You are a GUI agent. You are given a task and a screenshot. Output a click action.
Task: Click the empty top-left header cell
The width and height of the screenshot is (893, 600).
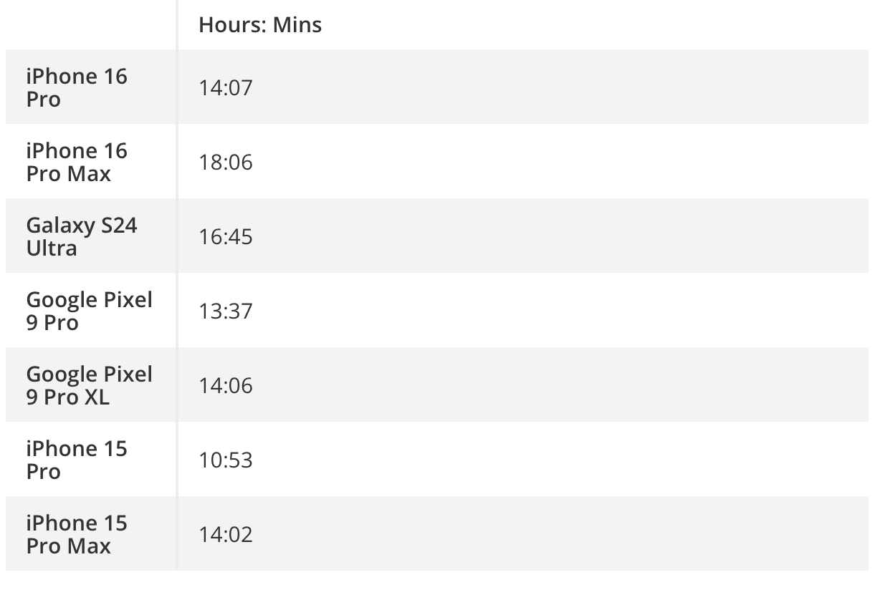(90, 25)
